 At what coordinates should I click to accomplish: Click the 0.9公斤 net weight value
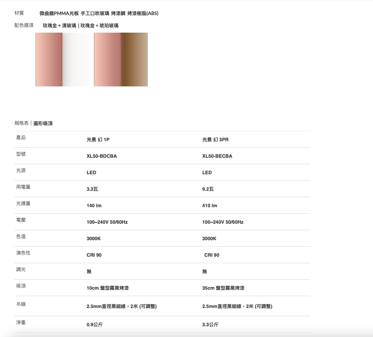(95, 325)
